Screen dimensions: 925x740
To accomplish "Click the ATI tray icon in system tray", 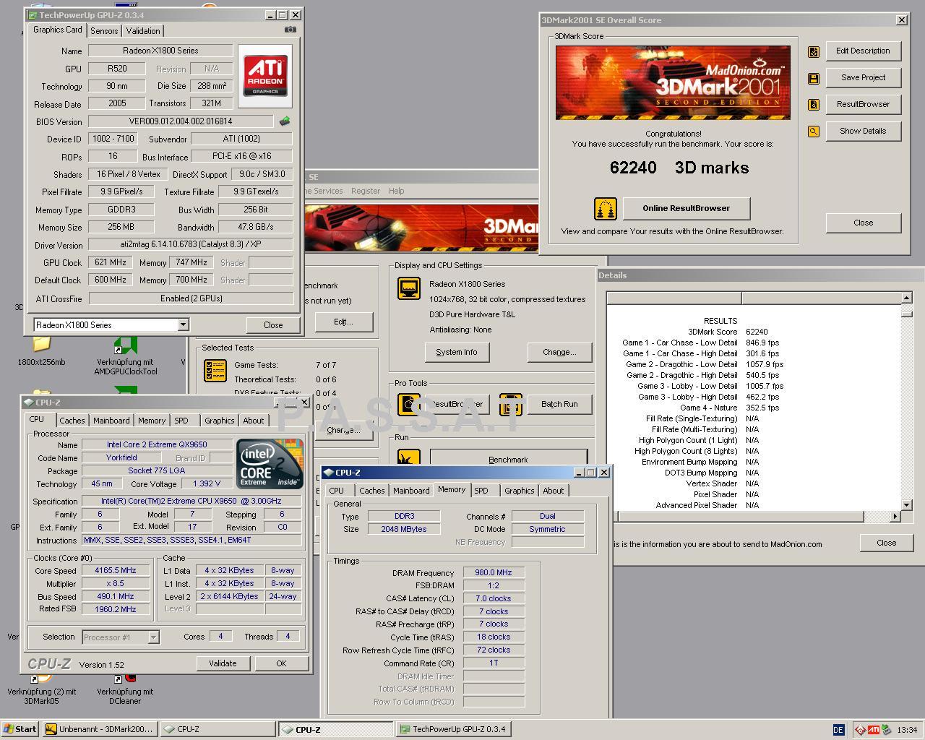I will coord(874,730).
